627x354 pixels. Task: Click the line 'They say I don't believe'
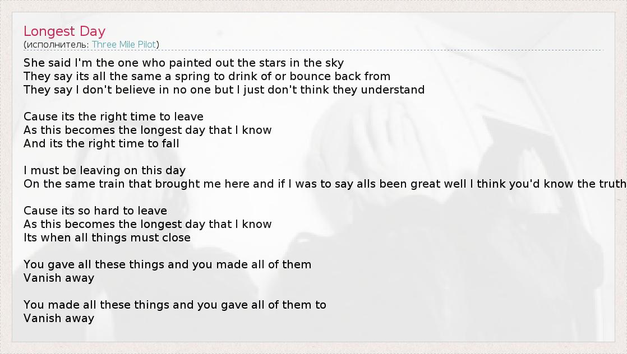[224, 90]
